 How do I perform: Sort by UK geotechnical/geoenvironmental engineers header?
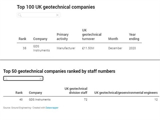(x=126, y=93)
